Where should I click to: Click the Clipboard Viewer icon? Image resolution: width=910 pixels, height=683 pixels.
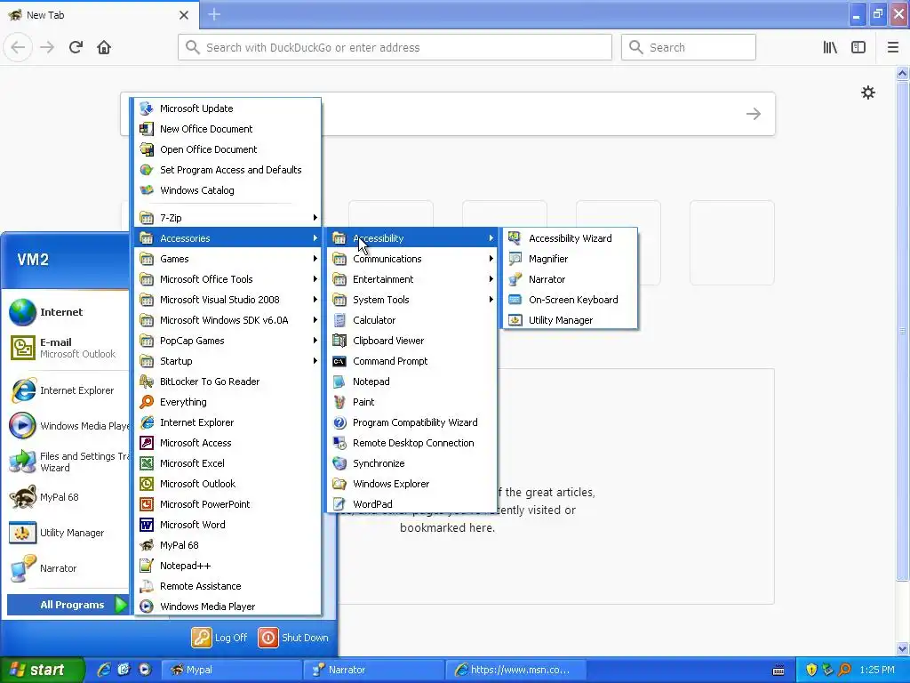(339, 341)
